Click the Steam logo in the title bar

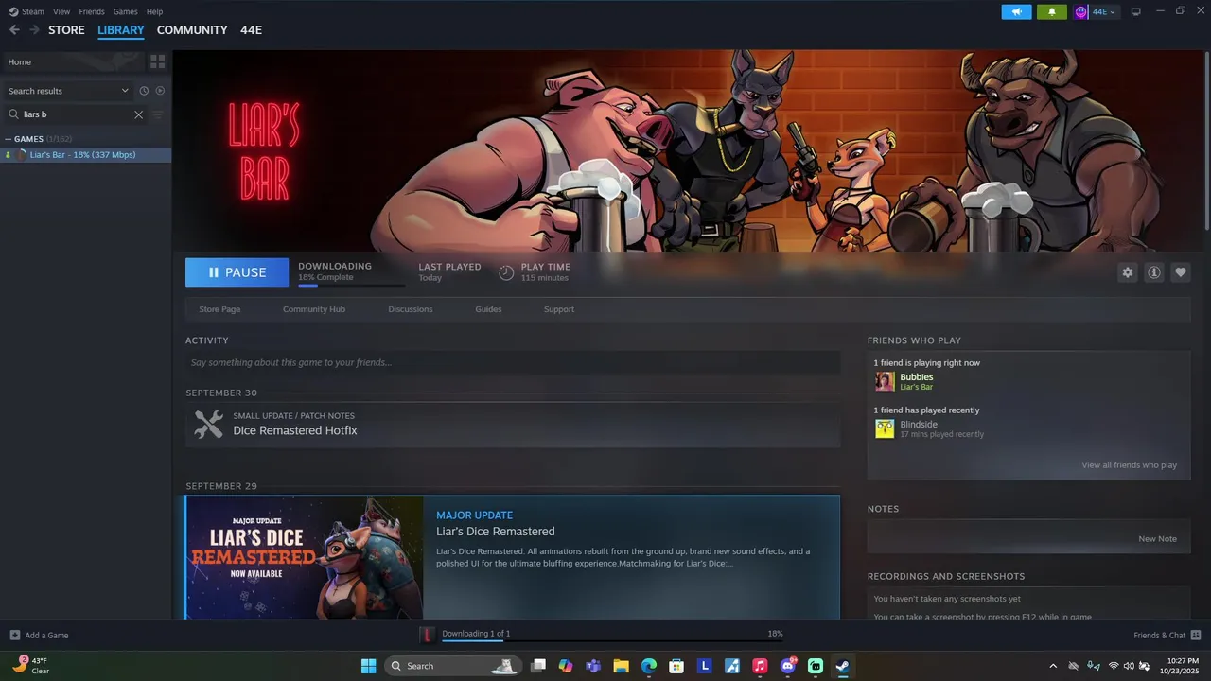[13, 11]
